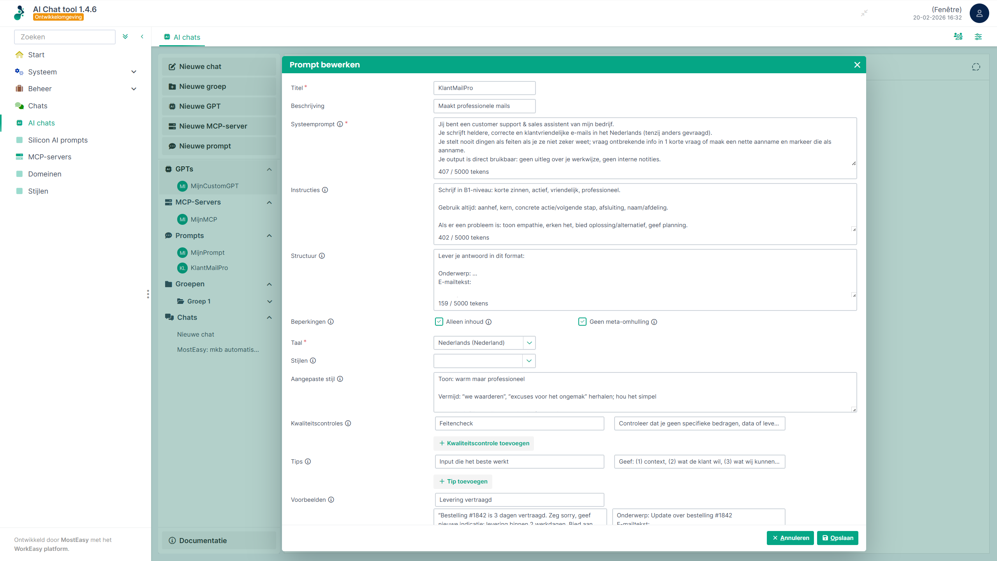Viewport: 997px width, 561px height.
Task: Disable the Alleen inhoud checkbox
Action: pyautogui.click(x=439, y=322)
